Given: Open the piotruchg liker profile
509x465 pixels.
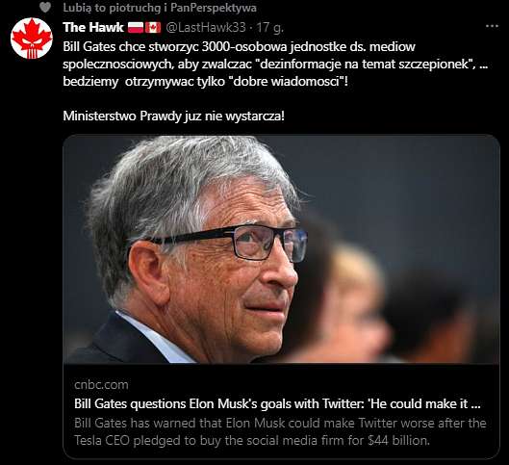Looking at the screenshot, I should tap(135, 8).
